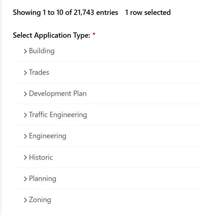Click the Historic chevron icon
Image resolution: width=202 pixels, height=215 pixels.
click(x=25, y=157)
